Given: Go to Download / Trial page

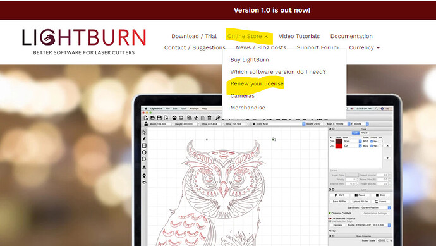Looking at the screenshot, I should click(194, 36).
